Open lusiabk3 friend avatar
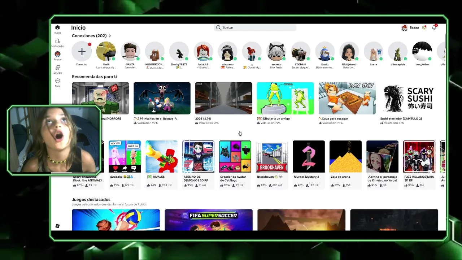 pyautogui.click(x=203, y=52)
